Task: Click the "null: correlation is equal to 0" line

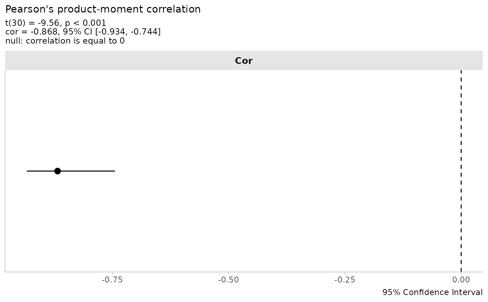Action: (65, 41)
